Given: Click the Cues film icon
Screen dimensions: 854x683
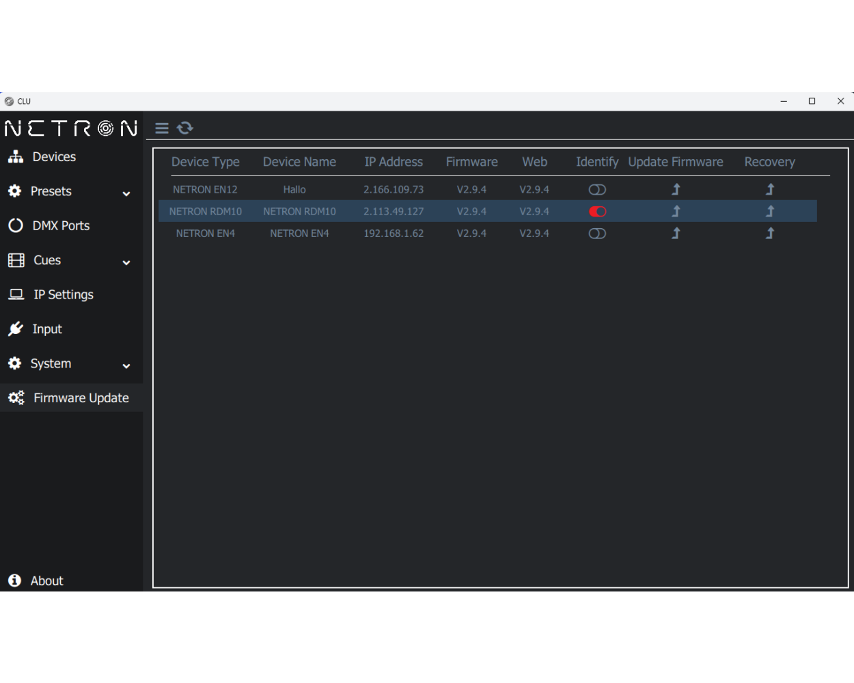Looking at the screenshot, I should pyautogui.click(x=16, y=260).
